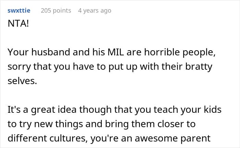Open the 4 years ago timestamp
The image size is (240, 148).
(x=95, y=11)
